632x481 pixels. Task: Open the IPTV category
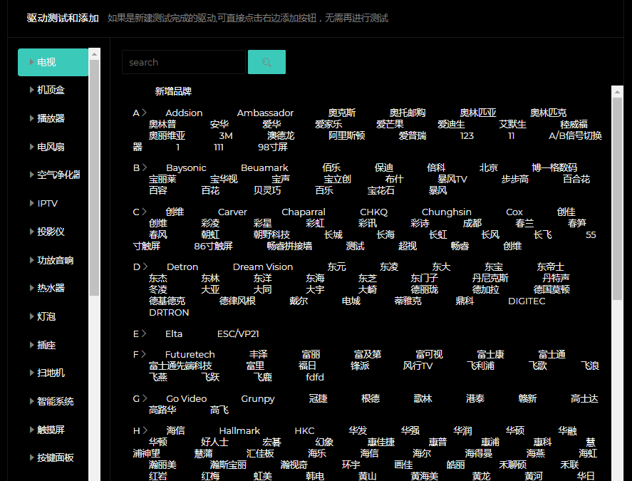[47, 203]
